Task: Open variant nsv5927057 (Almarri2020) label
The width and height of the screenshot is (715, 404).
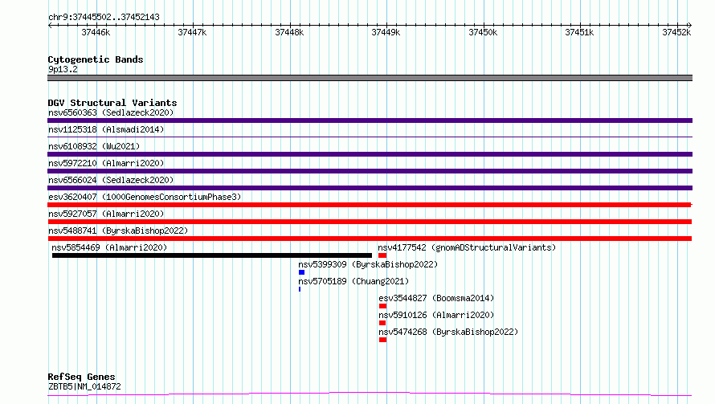Action: tap(106, 214)
